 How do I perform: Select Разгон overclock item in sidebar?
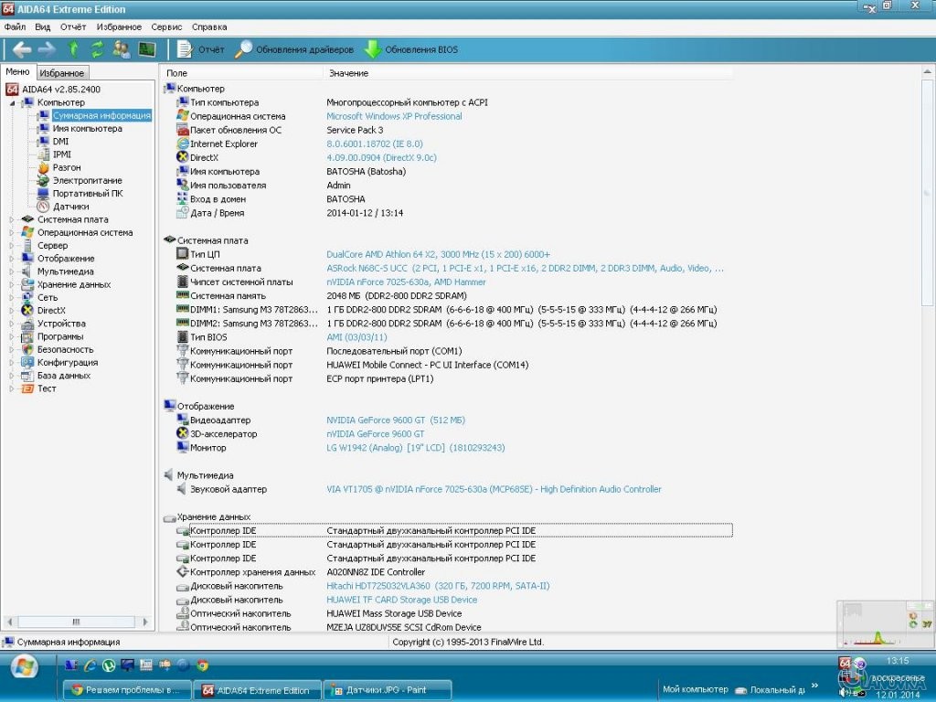click(x=66, y=167)
